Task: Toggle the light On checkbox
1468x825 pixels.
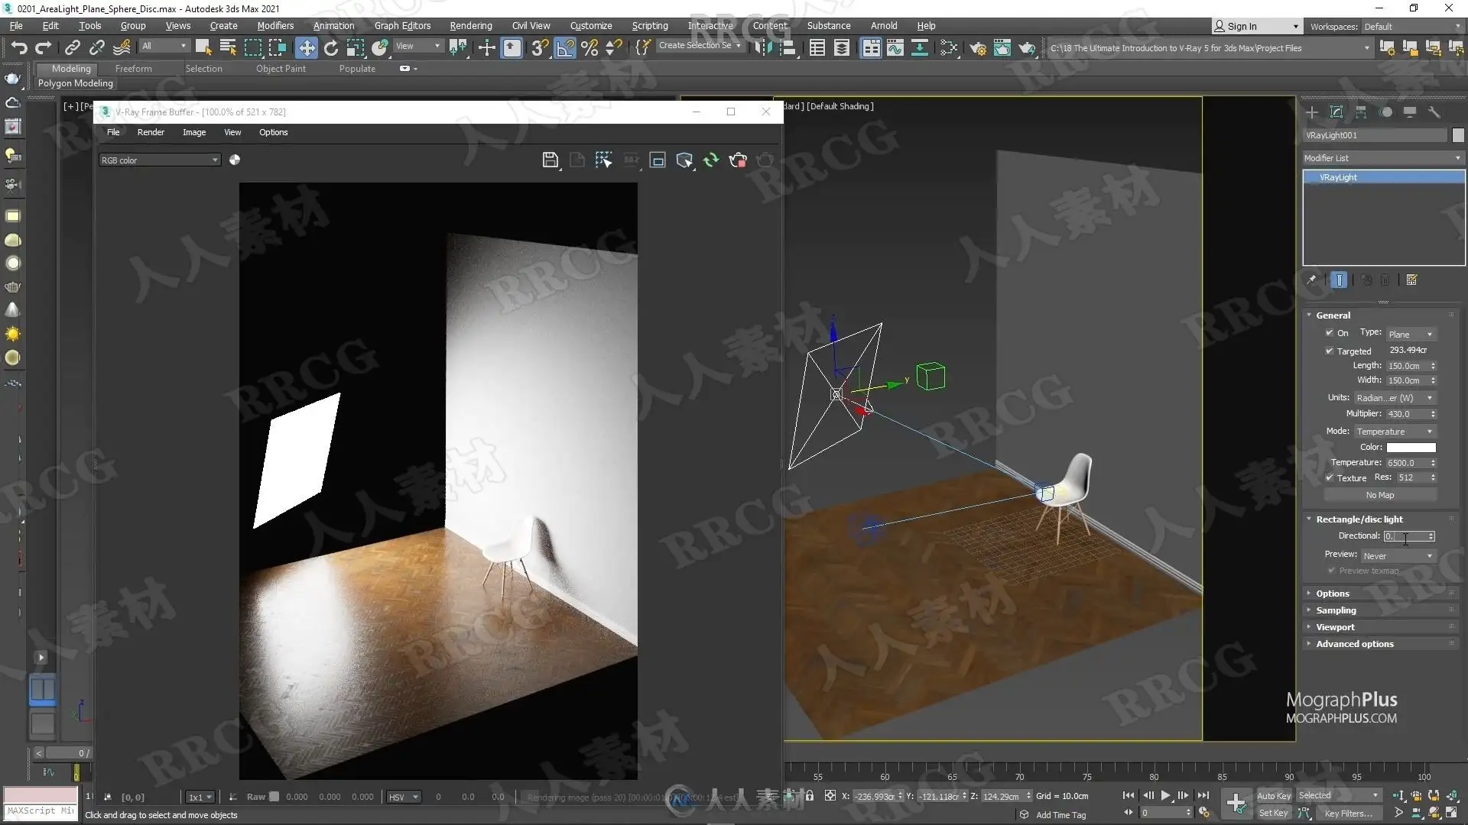Action: pyautogui.click(x=1330, y=333)
